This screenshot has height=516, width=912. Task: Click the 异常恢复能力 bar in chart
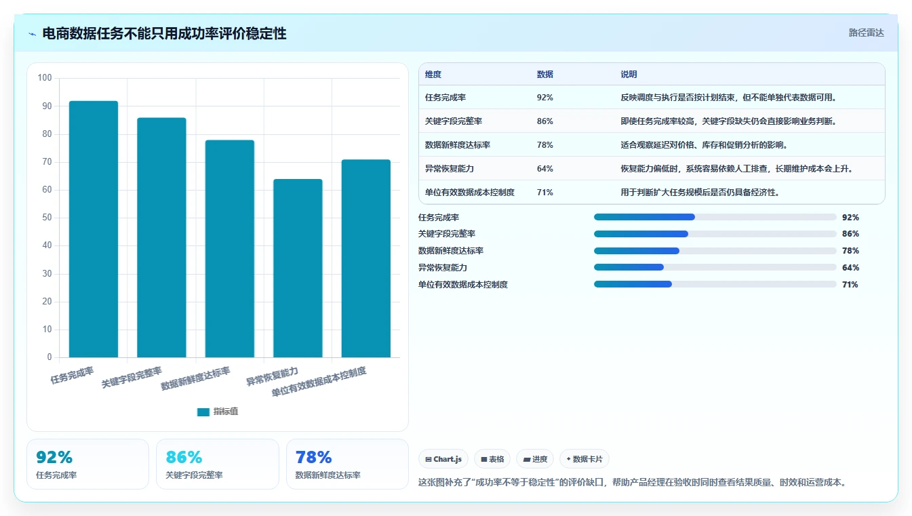click(298, 269)
